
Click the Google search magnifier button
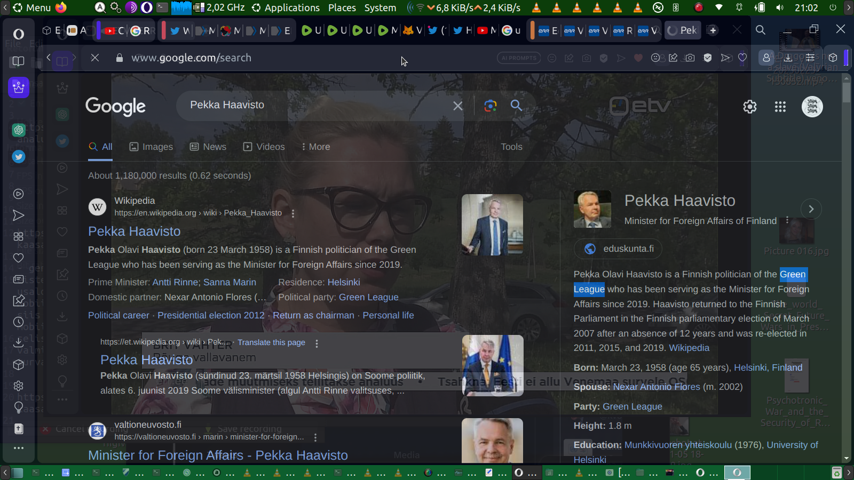coord(516,106)
